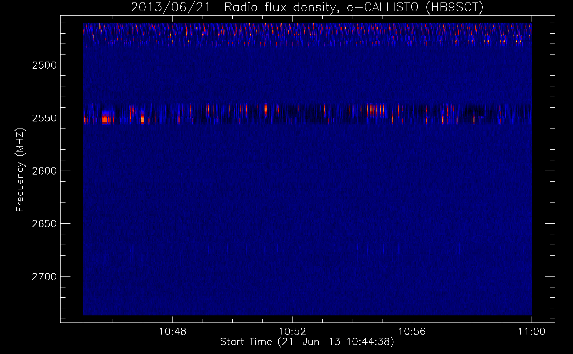Viewport: 573px width, 354px height.
Task: Click the 2700 frequency tick label
Action: click(x=44, y=276)
